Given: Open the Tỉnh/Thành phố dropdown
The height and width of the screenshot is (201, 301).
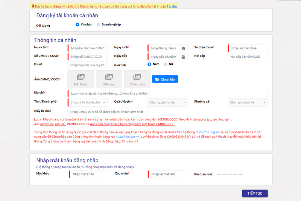Looking at the screenshot, I should (x=88, y=103).
